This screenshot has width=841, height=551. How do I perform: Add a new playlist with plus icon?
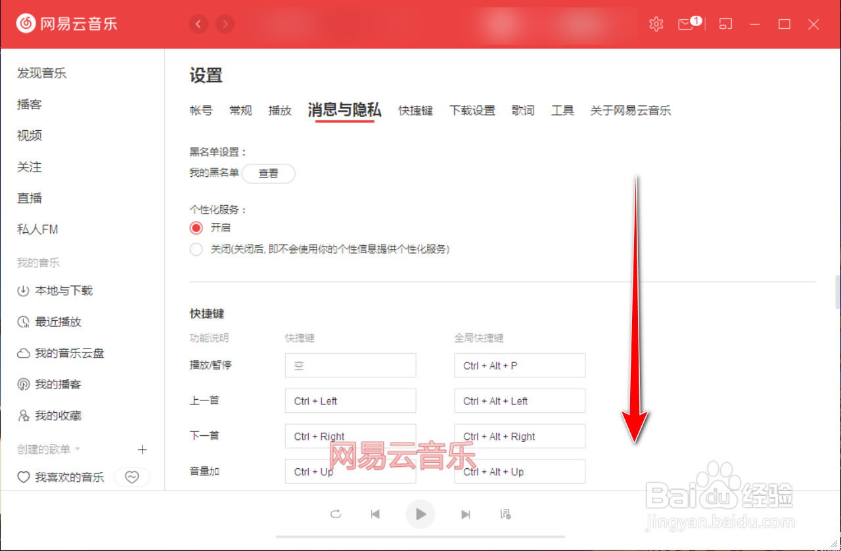click(142, 450)
